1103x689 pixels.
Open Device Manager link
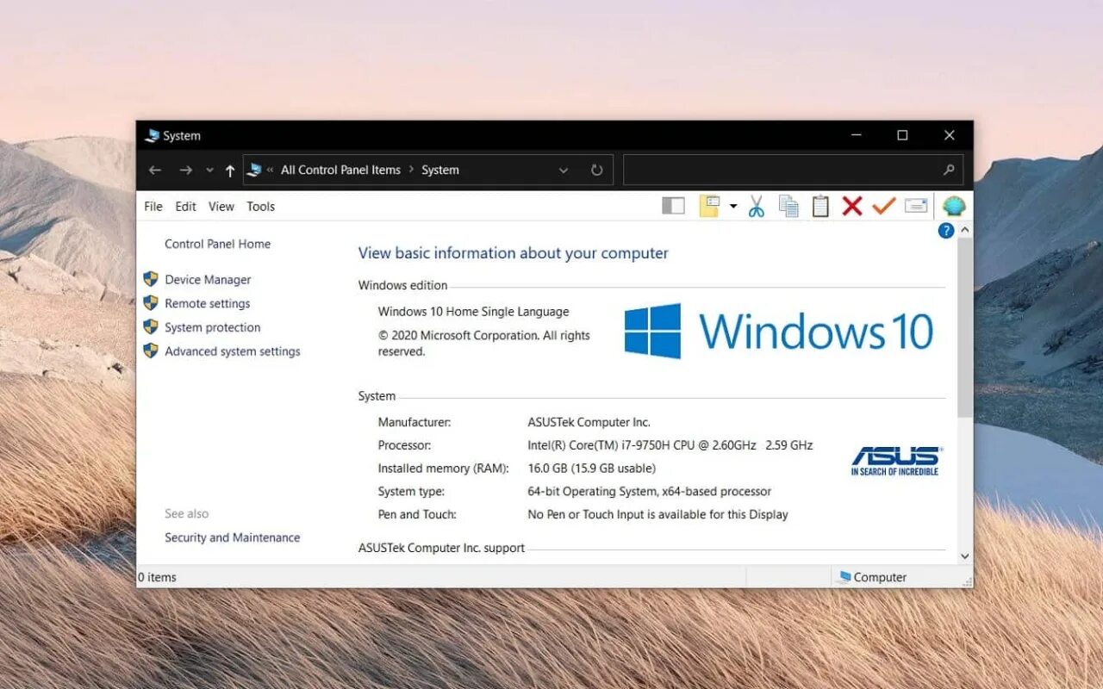(208, 279)
